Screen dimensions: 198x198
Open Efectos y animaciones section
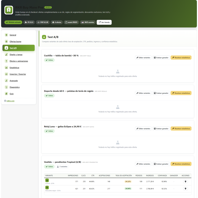tap(19, 61)
